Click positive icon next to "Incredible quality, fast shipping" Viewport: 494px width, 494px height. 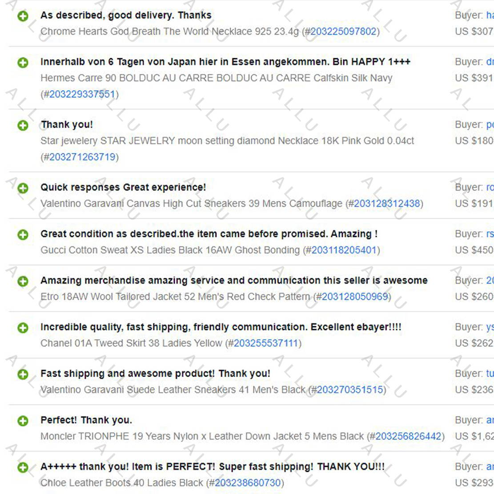(x=23, y=328)
